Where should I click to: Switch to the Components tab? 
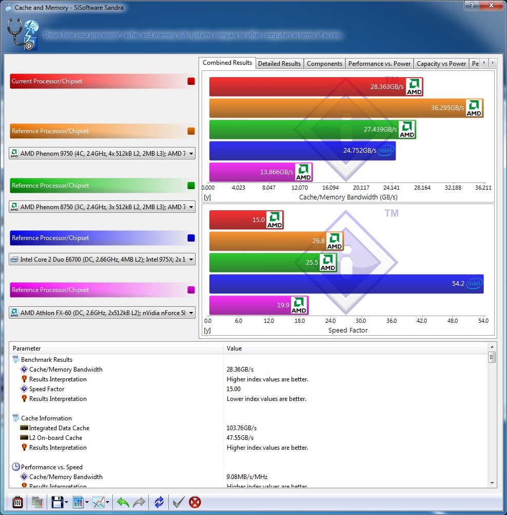[x=324, y=64]
